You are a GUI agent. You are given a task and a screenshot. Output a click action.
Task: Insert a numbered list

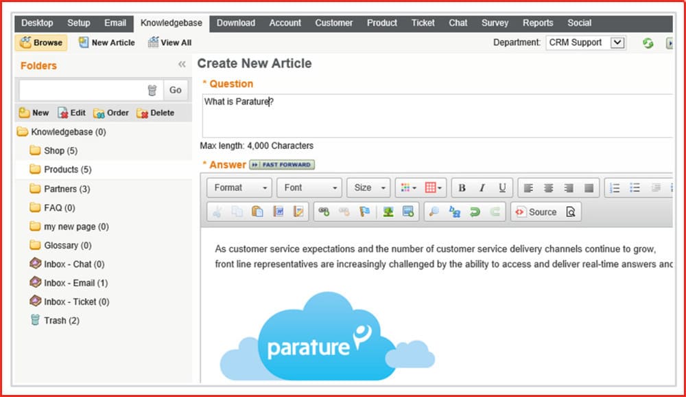pyautogui.click(x=615, y=188)
